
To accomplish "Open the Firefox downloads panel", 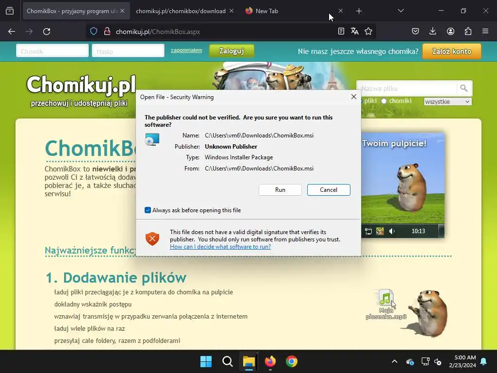I will point(432,32).
